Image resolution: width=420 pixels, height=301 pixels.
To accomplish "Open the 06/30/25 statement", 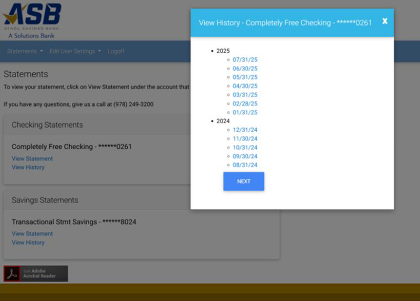I will tap(245, 69).
